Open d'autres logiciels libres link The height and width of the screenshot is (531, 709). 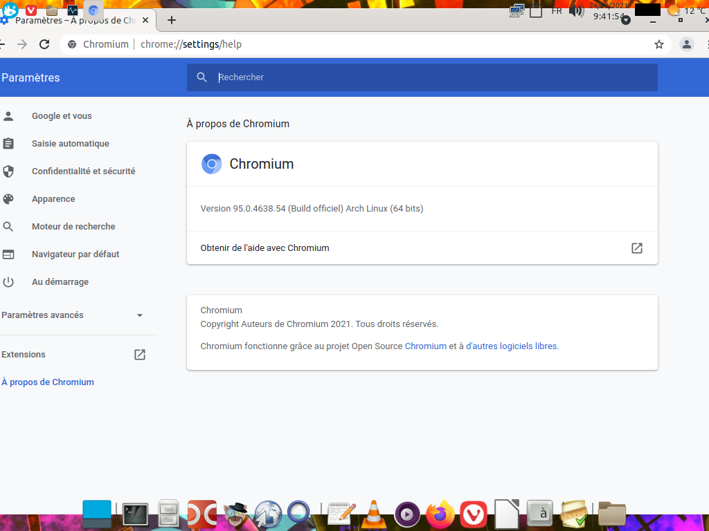[512, 346]
